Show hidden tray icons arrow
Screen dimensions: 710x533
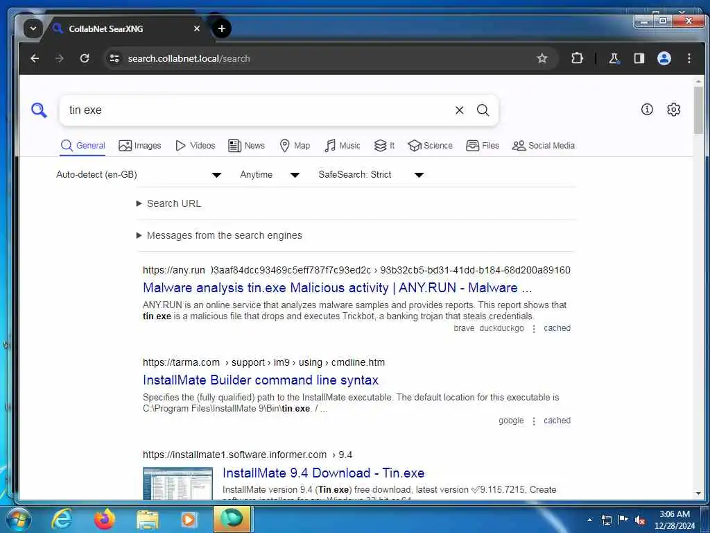589,521
